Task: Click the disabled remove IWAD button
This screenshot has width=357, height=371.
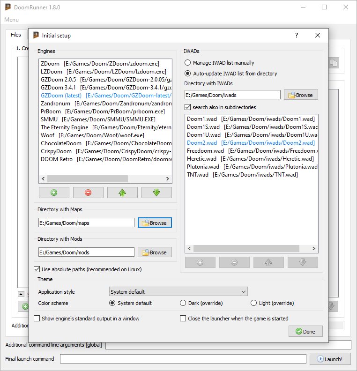Action: coord(234,262)
